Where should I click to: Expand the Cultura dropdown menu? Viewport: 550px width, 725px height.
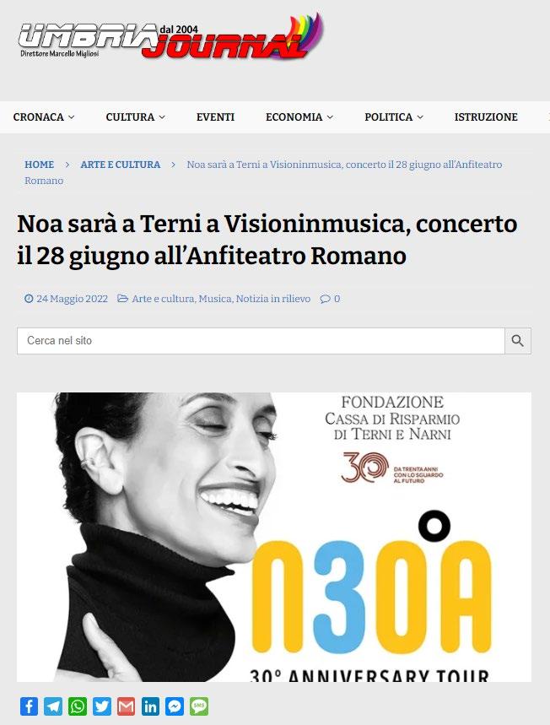click(x=136, y=117)
